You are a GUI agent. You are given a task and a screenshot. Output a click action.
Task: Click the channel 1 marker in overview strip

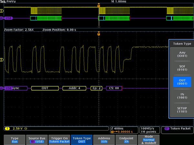(2, 11)
